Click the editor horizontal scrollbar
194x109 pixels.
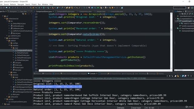coord(105,70)
